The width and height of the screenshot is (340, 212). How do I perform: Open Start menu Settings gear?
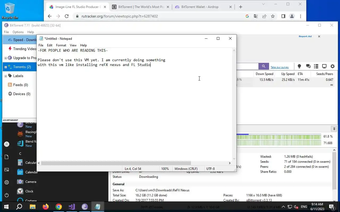coord(7,182)
